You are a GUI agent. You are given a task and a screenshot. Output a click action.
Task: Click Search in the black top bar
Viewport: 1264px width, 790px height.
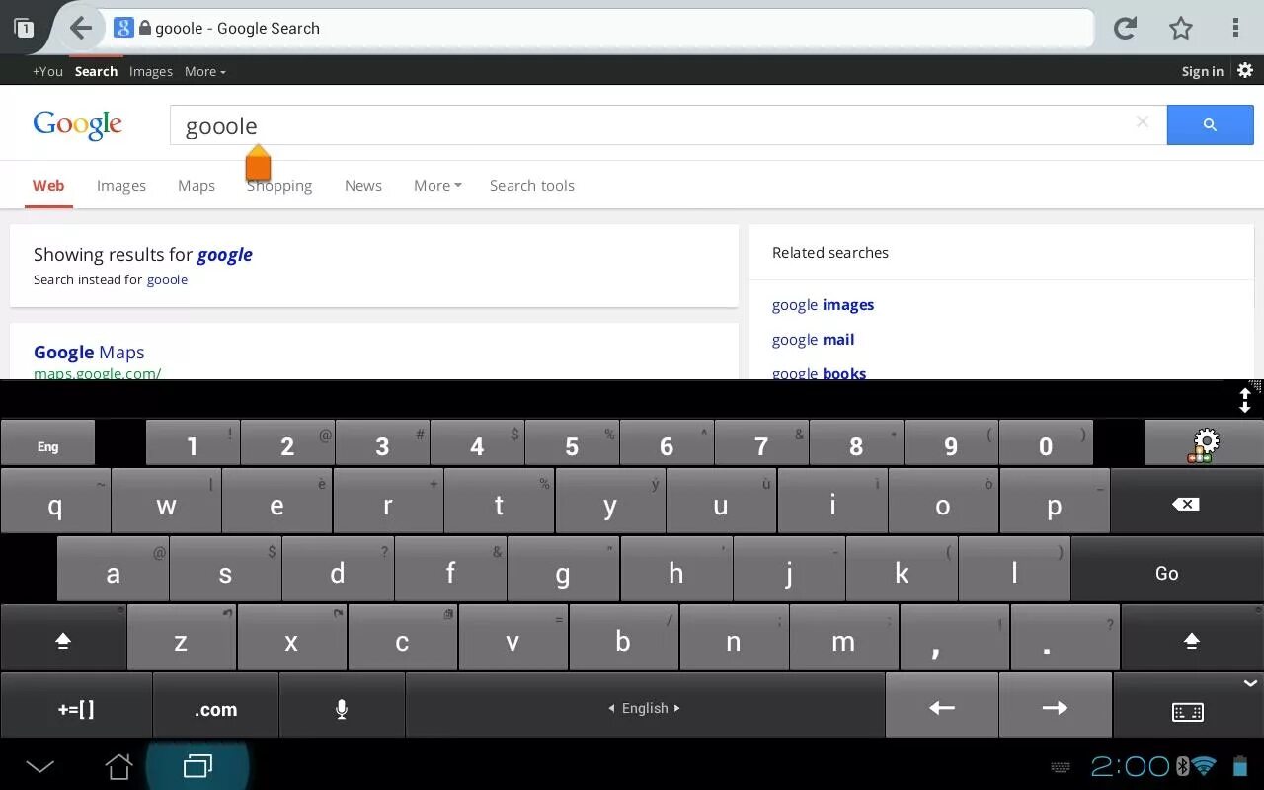tap(96, 71)
